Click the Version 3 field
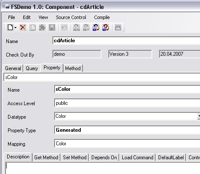Viewport: 200px width, 174px height. pyautogui.click(x=130, y=54)
